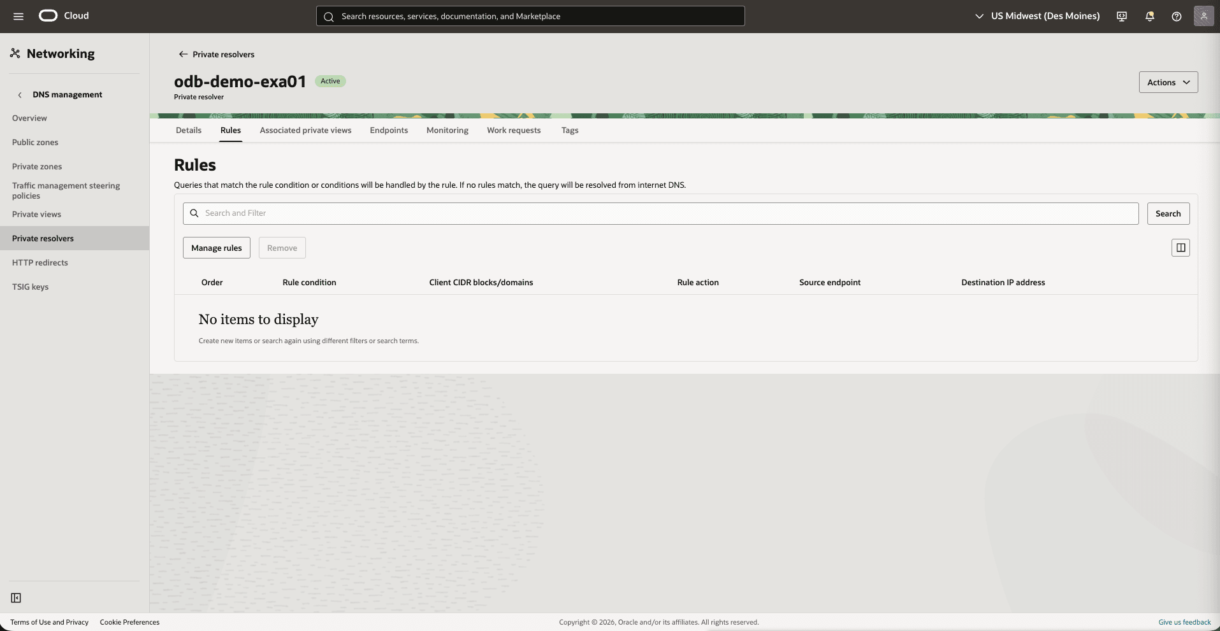Open the user profile avatar menu
Viewport: 1220px width, 631px height.
[x=1204, y=16]
